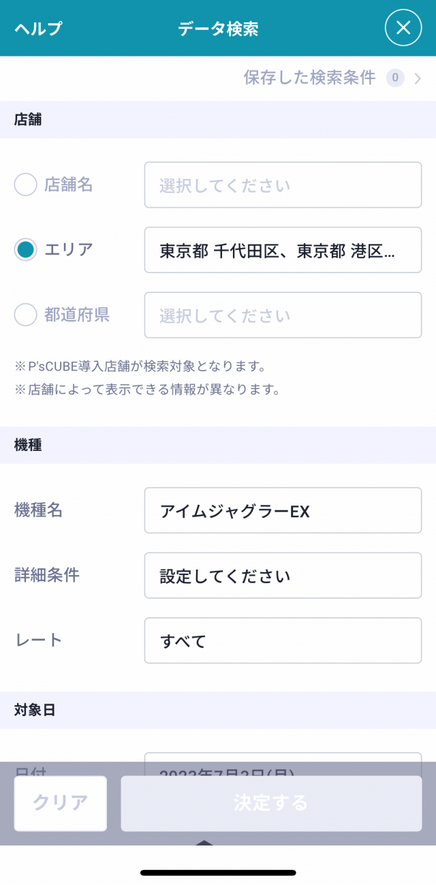
Task: Open the 店舗名 selection field
Action: coord(283,185)
